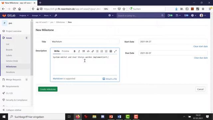
Task: Open Requirements in sidebar
Action: pos(12,86)
